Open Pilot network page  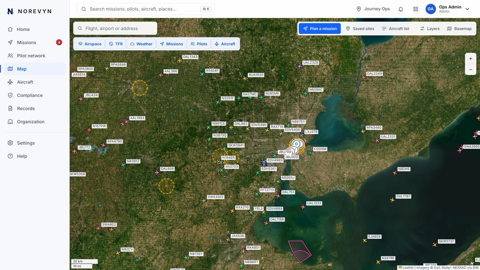pyautogui.click(x=34, y=55)
